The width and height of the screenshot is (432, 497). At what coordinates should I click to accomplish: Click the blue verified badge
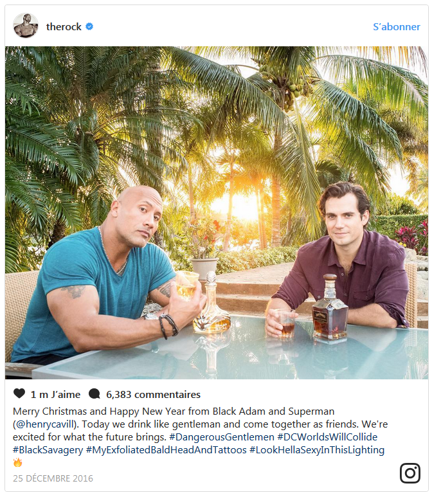[89, 26]
